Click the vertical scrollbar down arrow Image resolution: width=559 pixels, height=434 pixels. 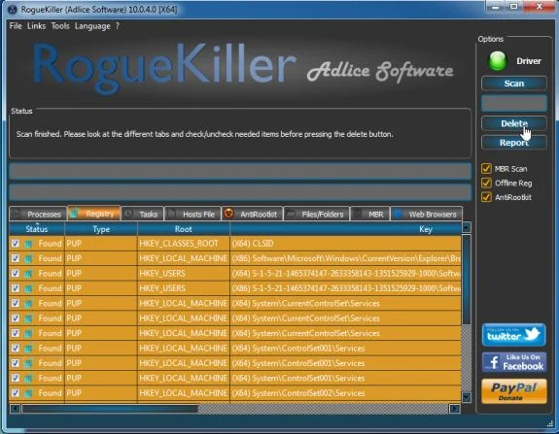(x=467, y=397)
